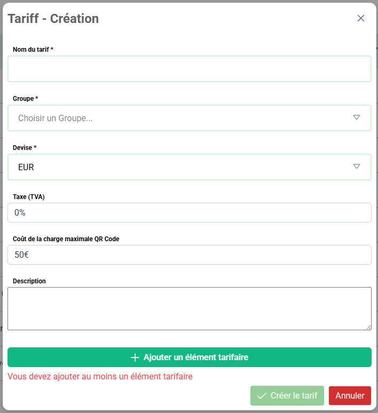Click the plus icon before Ajouter un élément
This screenshot has width=378, height=413.
pos(135,358)
